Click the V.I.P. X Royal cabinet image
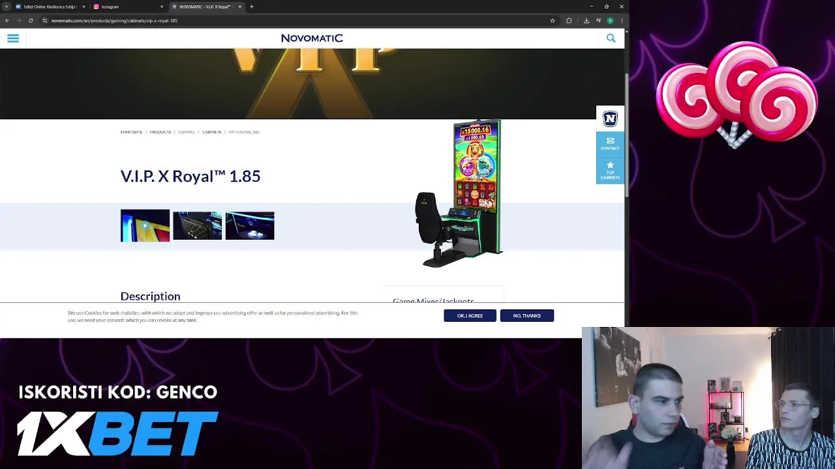 459,193
